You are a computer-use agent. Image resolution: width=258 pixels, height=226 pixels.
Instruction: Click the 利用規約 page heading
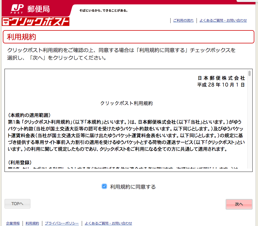[x=21, y=37]
